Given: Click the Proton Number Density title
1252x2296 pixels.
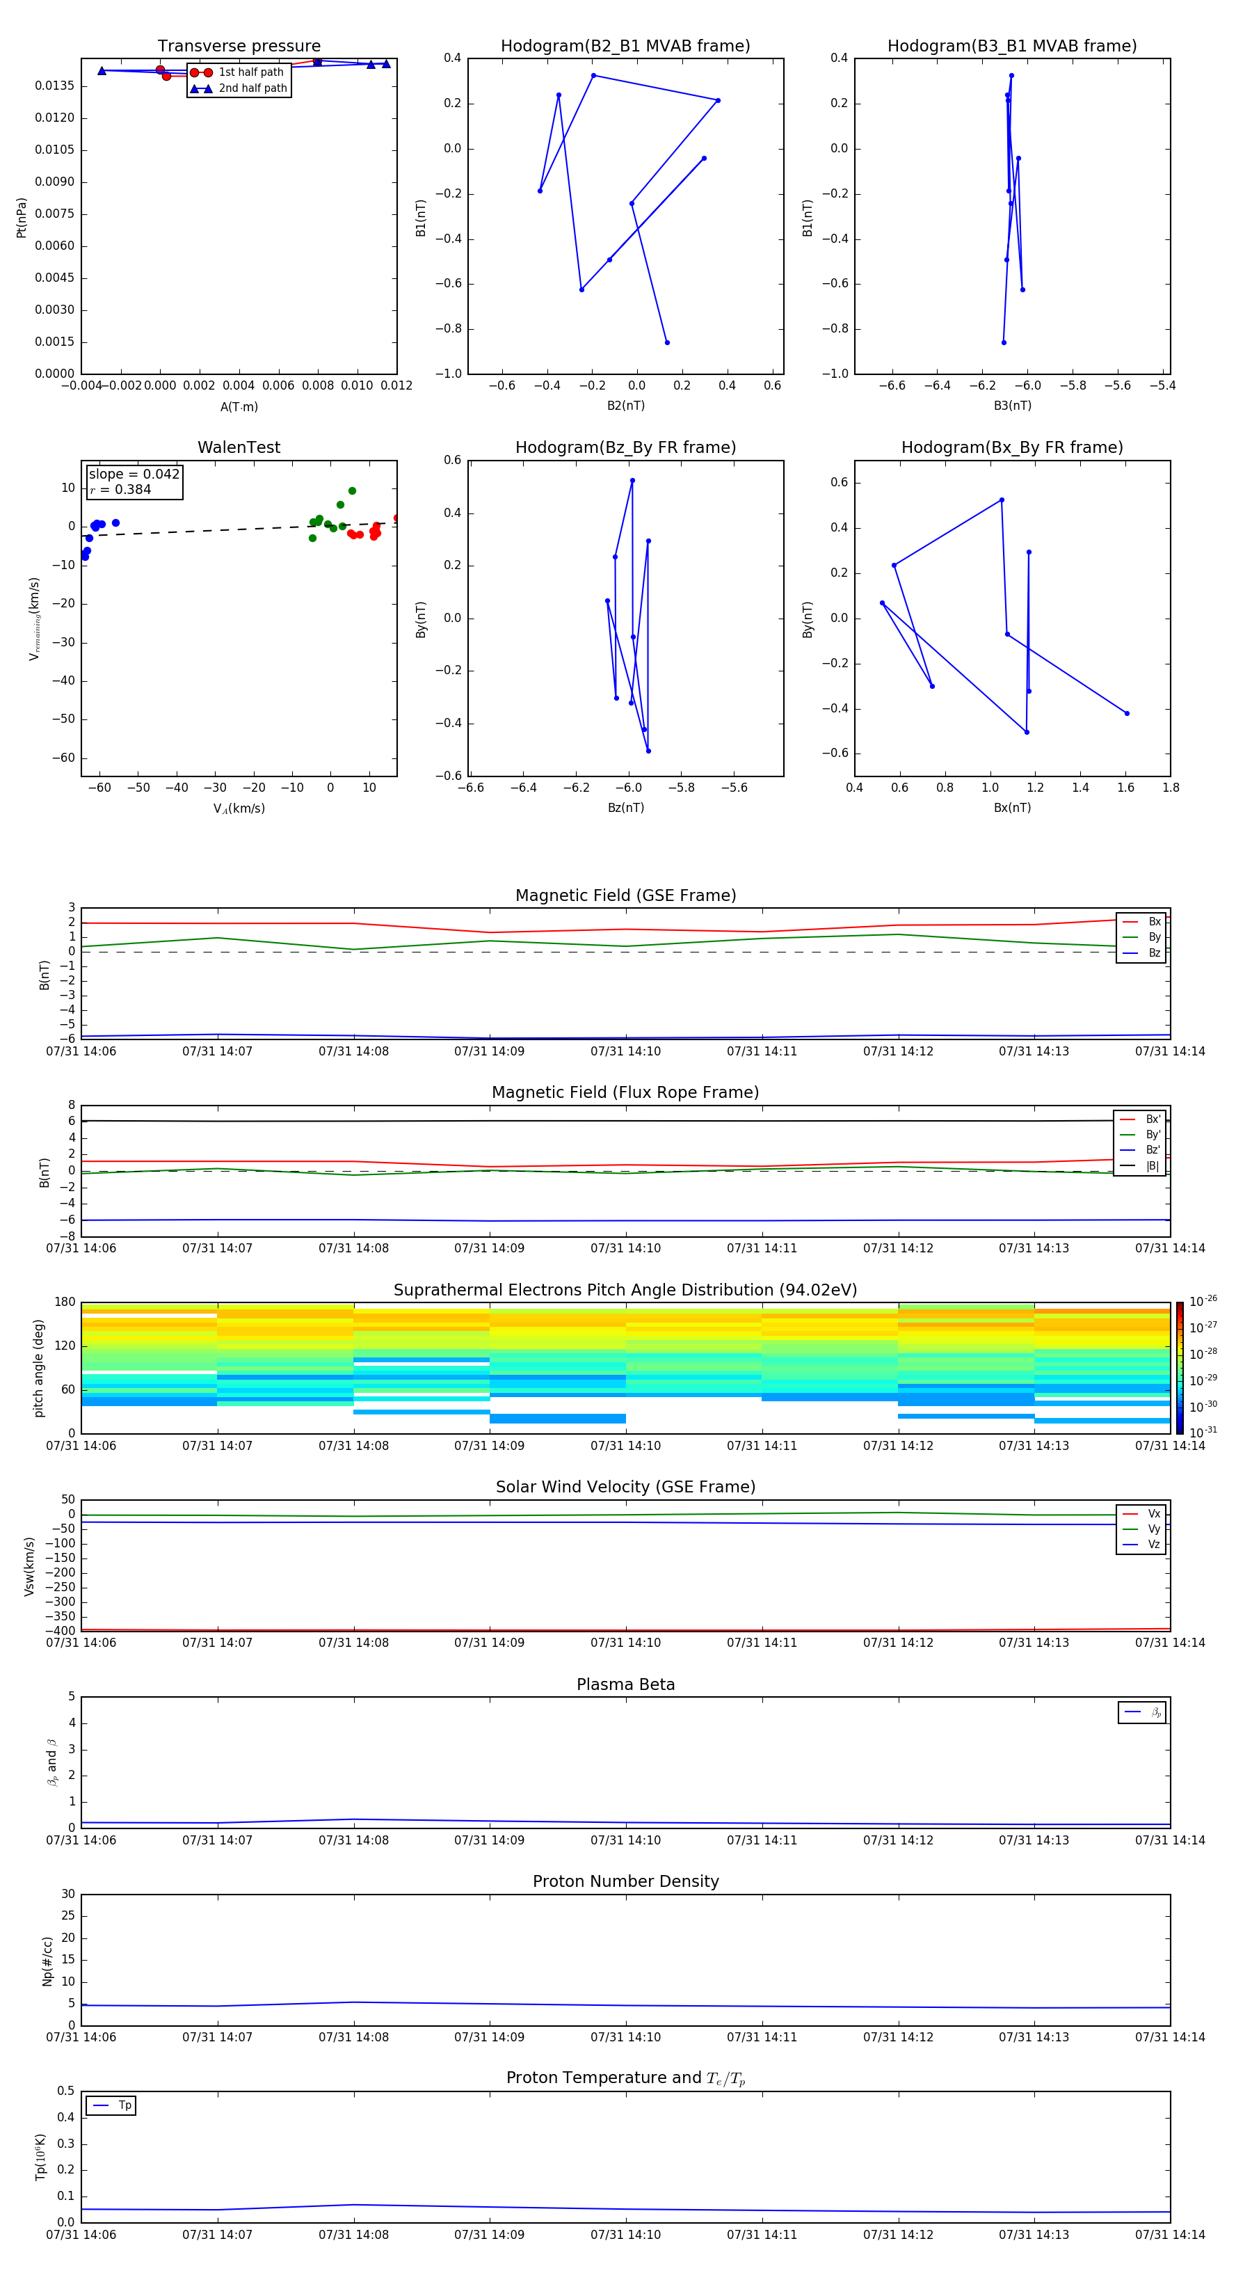Looking at the screenshot, I should [x=625, y=1881].
